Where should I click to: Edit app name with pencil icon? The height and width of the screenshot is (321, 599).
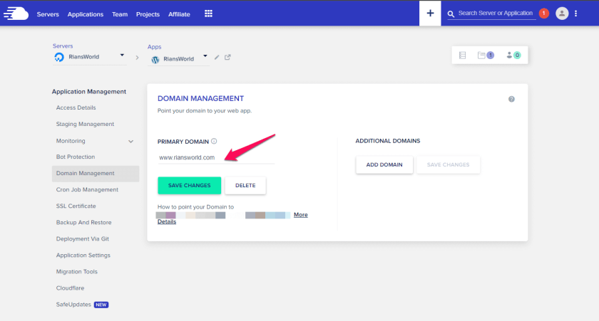(217, 57)
